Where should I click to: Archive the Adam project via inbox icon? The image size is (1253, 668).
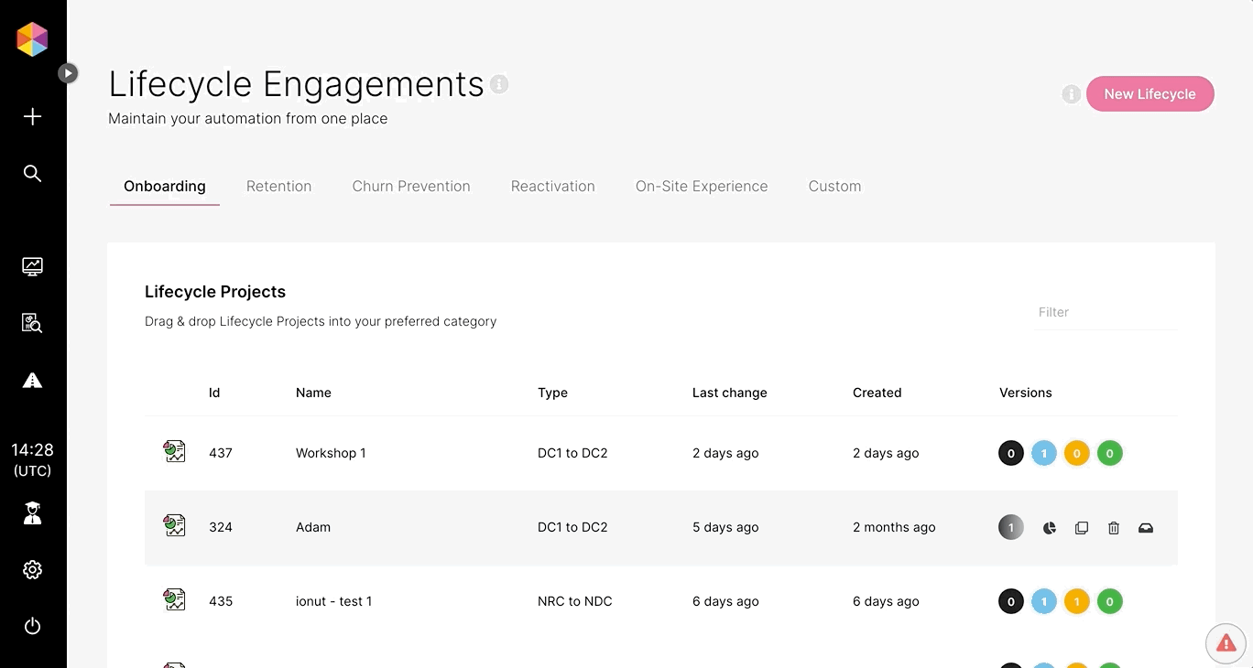coord(1146,528)
